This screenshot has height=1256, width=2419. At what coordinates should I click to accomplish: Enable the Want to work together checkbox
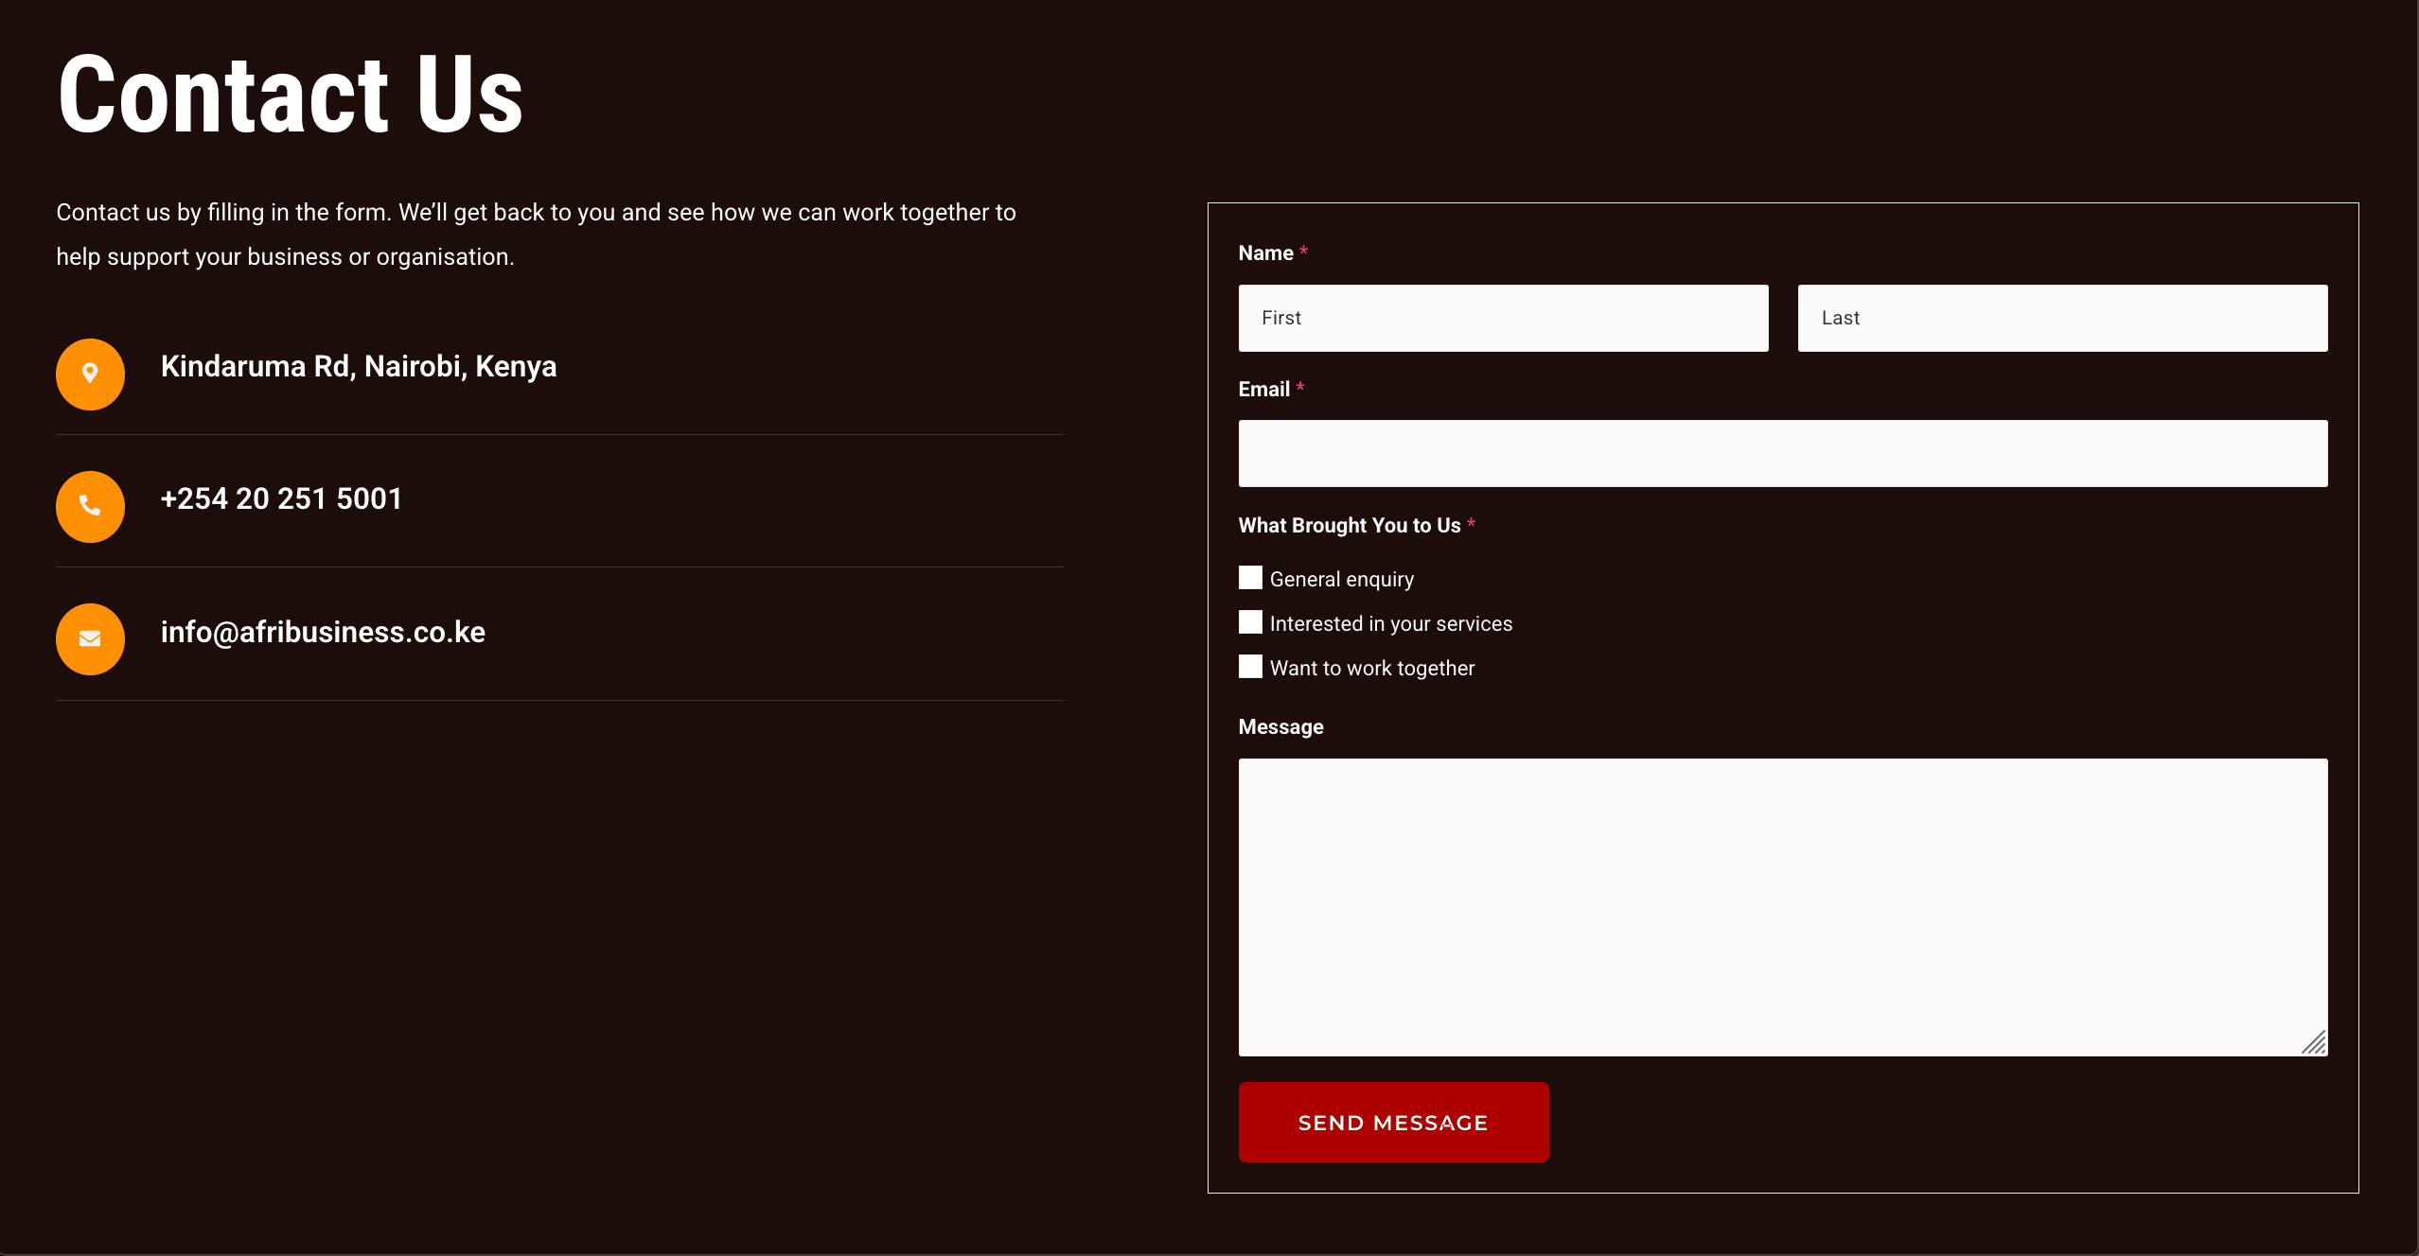(1250, 667)
